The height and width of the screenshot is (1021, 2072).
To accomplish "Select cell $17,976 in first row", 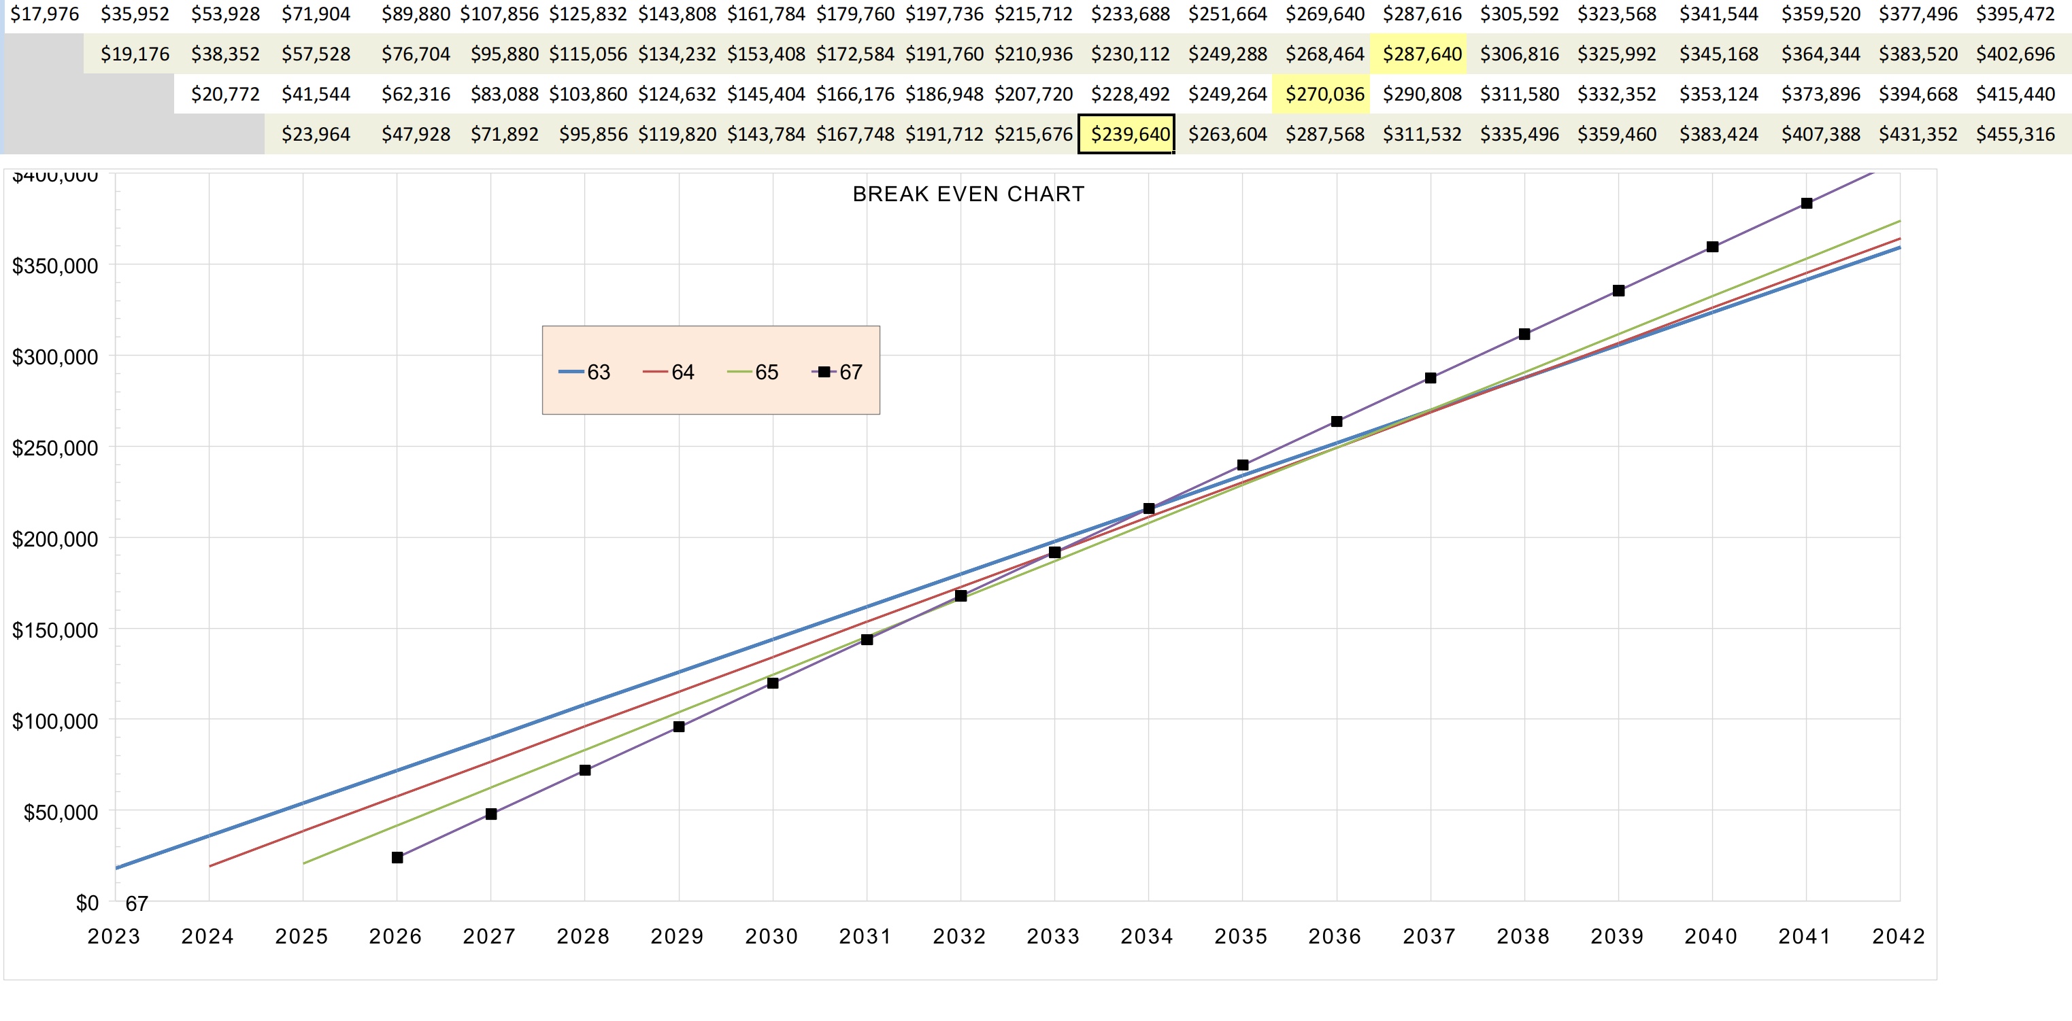I will click(44, 14).
